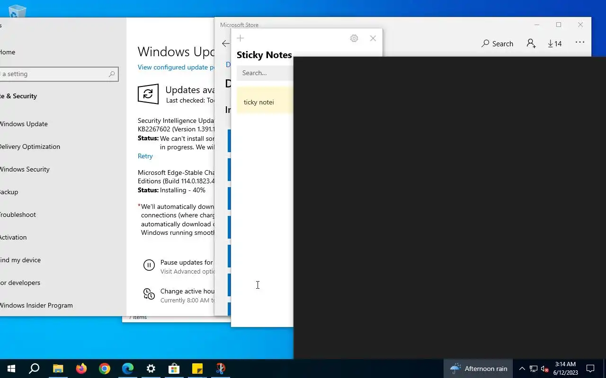The image size is (606, 378).
Task: Launch Firefox from taskbar
Action: (x=81, y=369)
